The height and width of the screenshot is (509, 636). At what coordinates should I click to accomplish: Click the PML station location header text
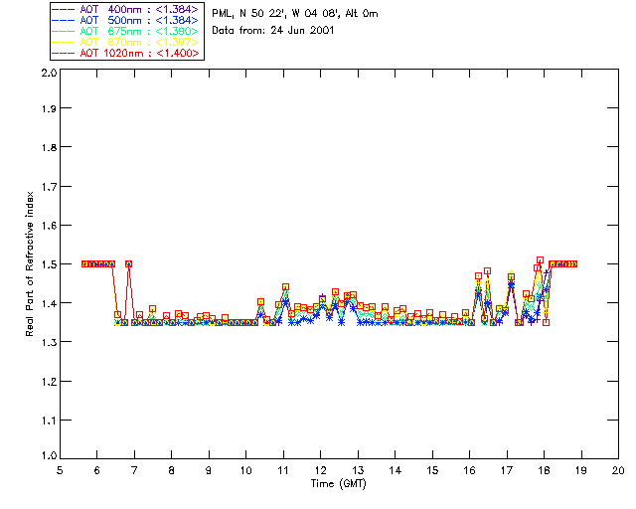pos(295,14)
